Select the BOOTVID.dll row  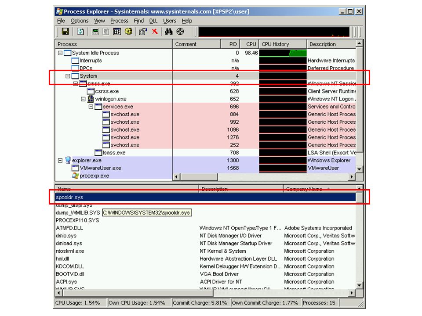(x=205, y=274)
